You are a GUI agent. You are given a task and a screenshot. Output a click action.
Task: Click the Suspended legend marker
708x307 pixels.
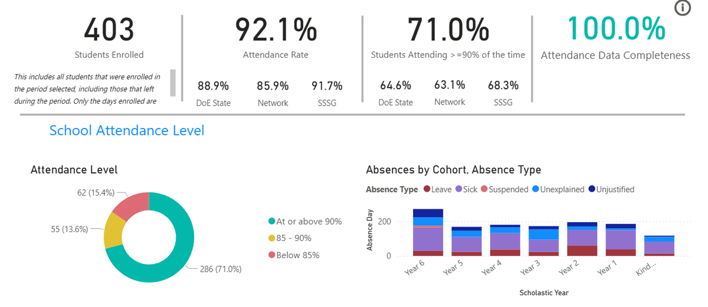pyautogui.click(x=484, y=190)
